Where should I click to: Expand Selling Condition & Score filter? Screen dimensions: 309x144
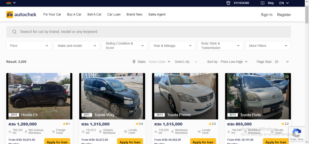point(125,46)
